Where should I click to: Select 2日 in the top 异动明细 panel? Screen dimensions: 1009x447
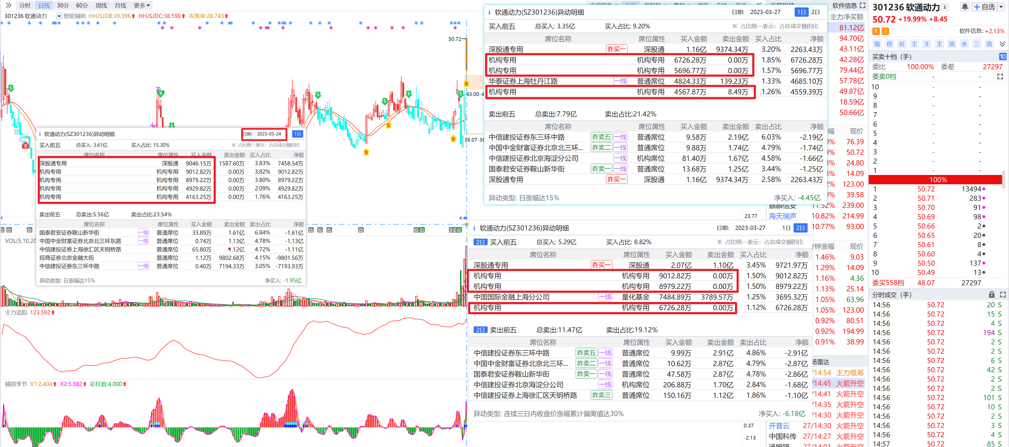(816, 12)
